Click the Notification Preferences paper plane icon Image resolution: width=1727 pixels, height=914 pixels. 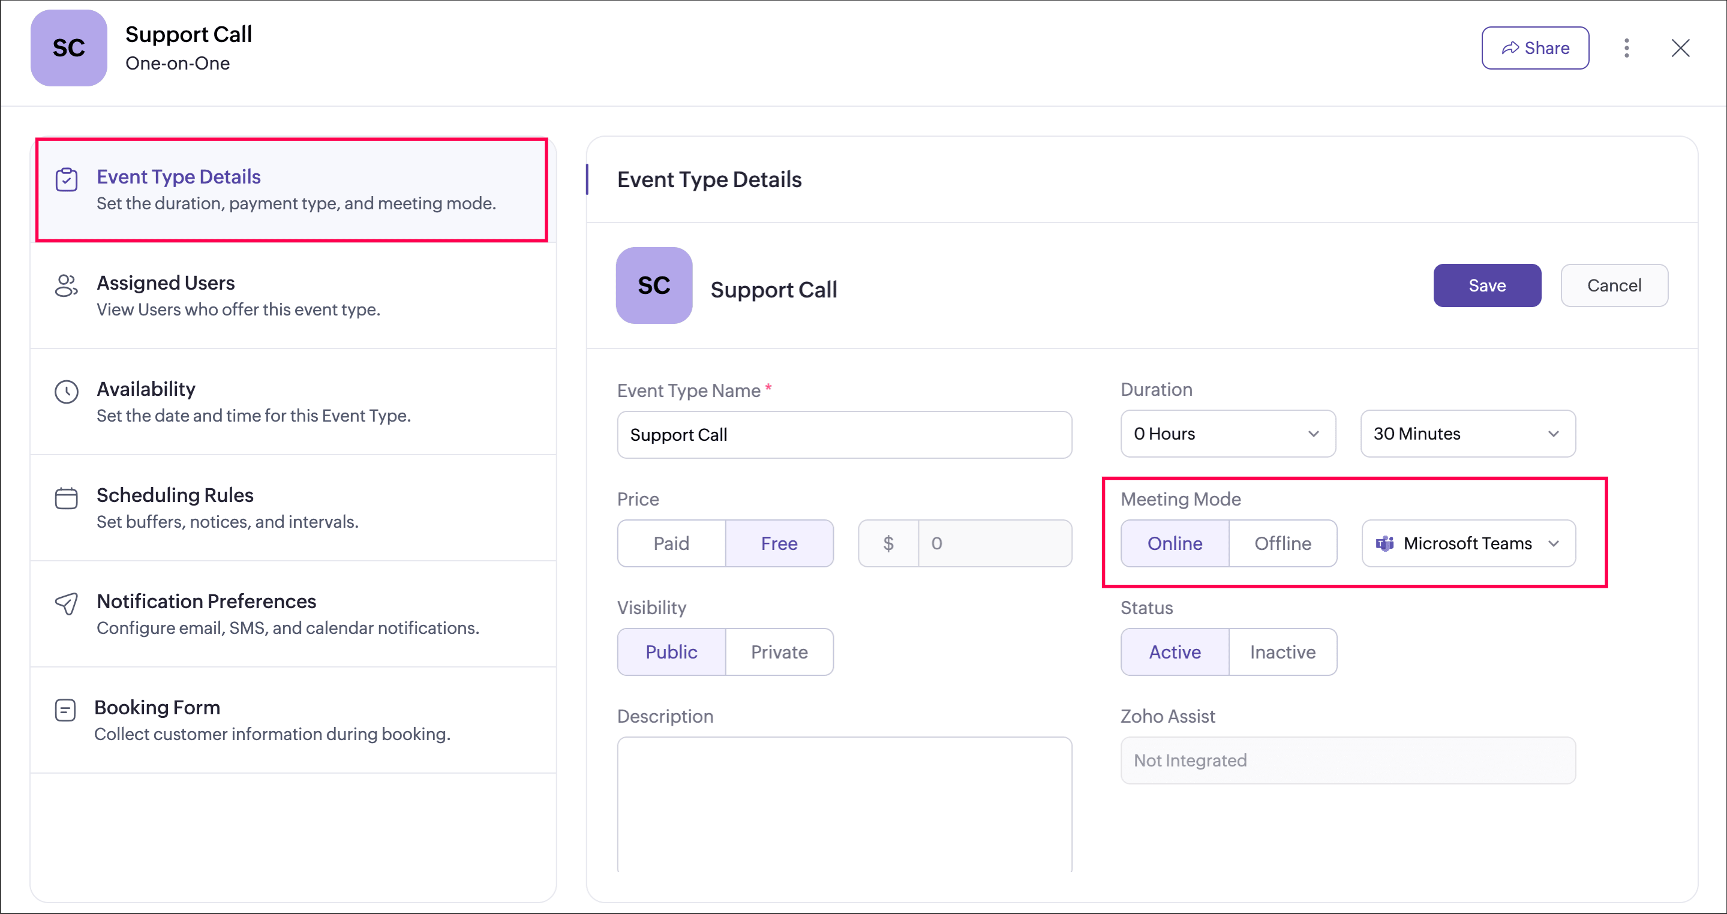67,604
